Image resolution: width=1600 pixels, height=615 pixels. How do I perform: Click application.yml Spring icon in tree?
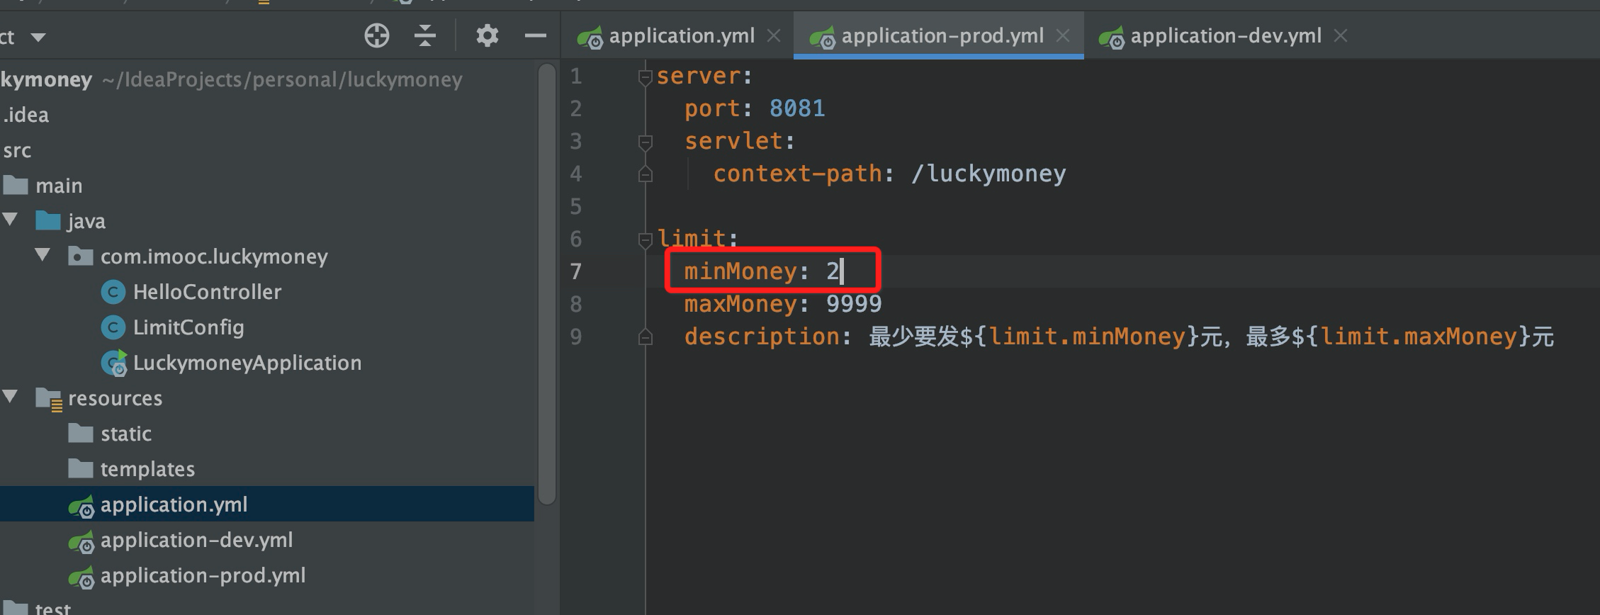point(81,505)
